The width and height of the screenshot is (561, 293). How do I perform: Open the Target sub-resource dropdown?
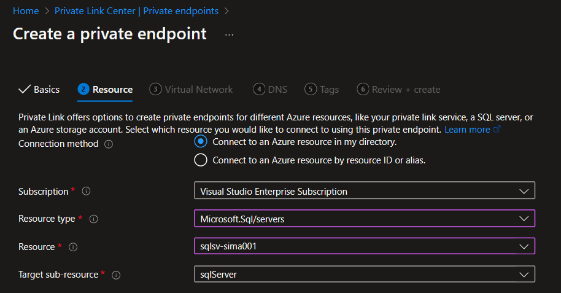tap(364, 275)
